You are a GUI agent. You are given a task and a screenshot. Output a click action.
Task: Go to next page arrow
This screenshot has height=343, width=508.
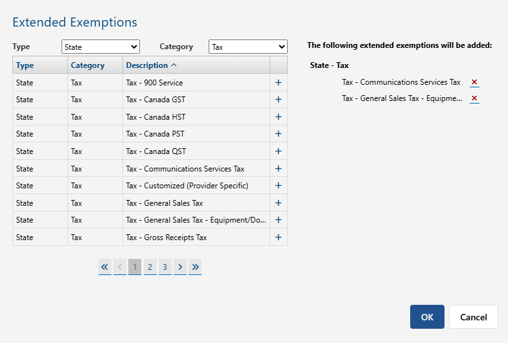point(180,267)
